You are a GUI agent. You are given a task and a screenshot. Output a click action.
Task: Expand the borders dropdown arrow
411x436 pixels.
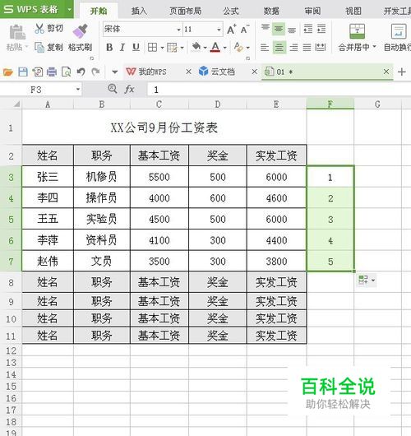(162, 48)
